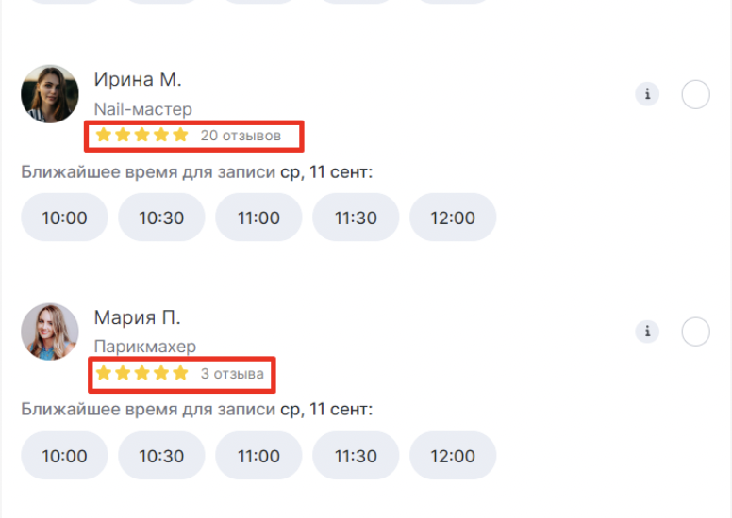Choose 10:00 slot for Ирина М.
Screen dimensions: 732x518
(64, 218)
